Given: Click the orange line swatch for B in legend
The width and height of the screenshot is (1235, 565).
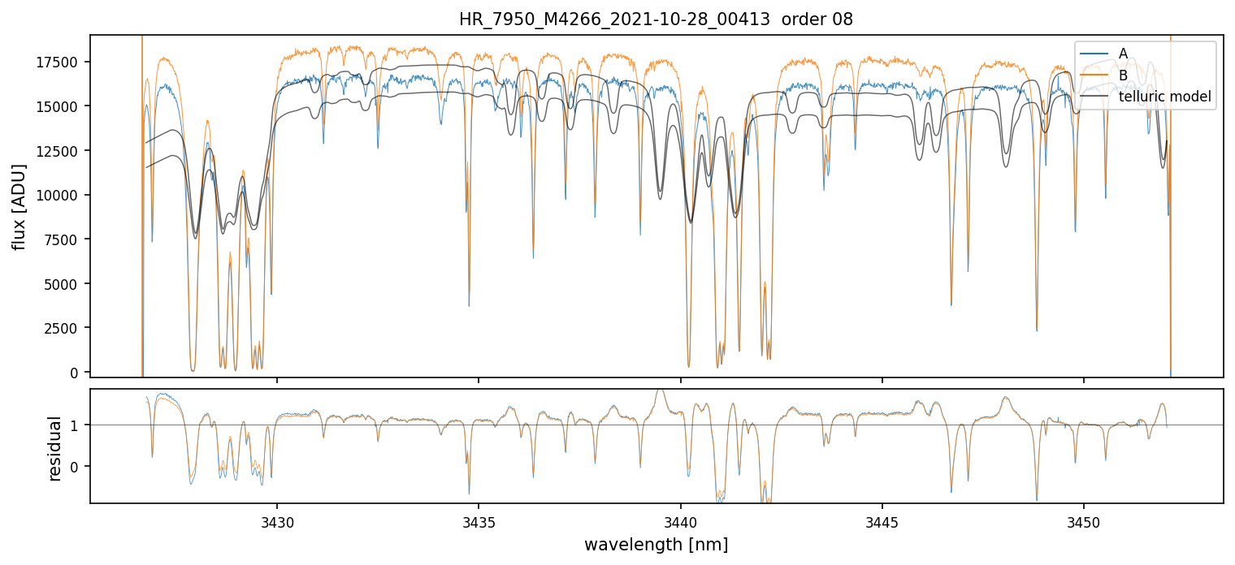Looking at the screenshot, I should click(x=1094, y=75).
